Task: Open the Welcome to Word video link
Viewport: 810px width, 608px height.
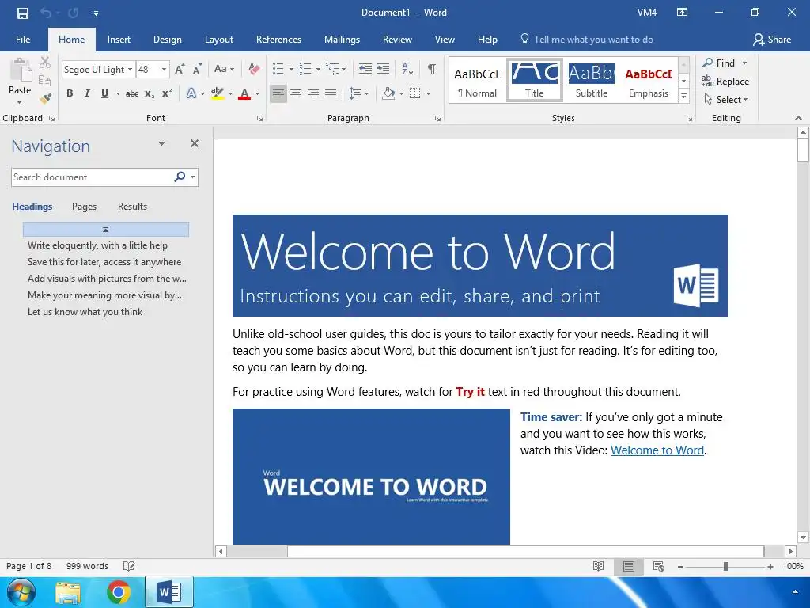Action: click(657, 450)
